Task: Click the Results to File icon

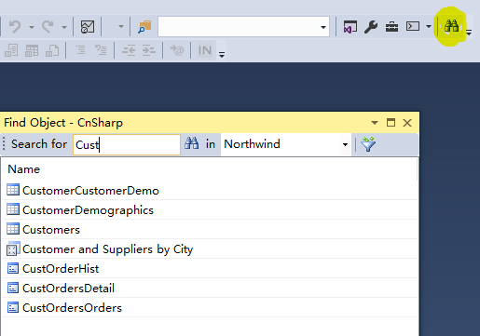Action: (52, 50)
